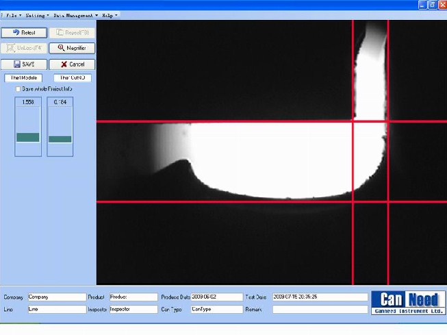This screenshot has height=335, width=447.
Task: Expand the Setting menu
Action: pyautogui.click(x=37, y=14)
